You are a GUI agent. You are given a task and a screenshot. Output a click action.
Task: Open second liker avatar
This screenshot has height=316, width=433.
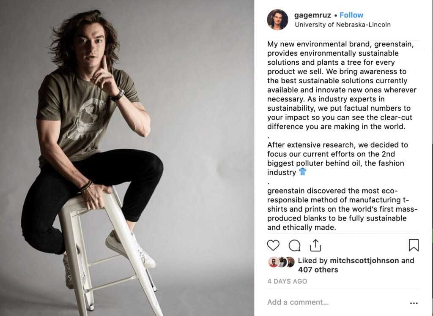[x=282, y=262]
